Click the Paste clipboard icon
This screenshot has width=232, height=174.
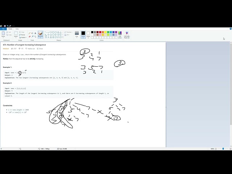coord(3,33)
